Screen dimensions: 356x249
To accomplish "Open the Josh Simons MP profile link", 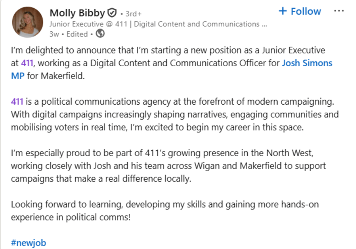I will [307, 63].
